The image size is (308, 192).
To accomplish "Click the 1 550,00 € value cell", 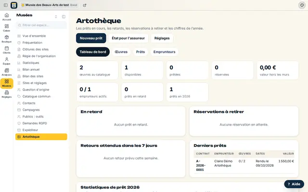I will pyautogui.click(x=286, y=161).
